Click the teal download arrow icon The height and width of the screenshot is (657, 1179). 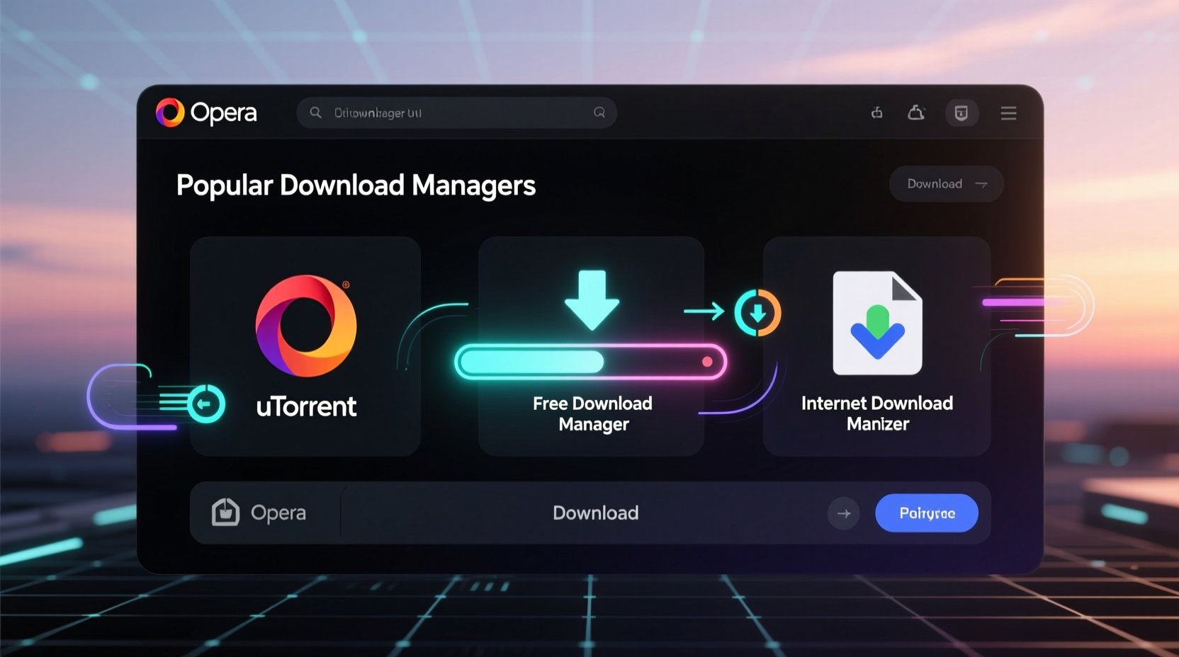592,300
